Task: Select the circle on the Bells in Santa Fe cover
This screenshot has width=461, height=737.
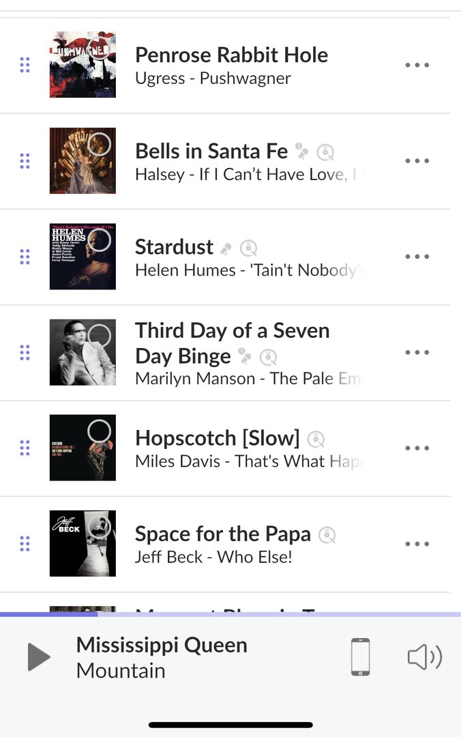Action: tap(100, 144)
